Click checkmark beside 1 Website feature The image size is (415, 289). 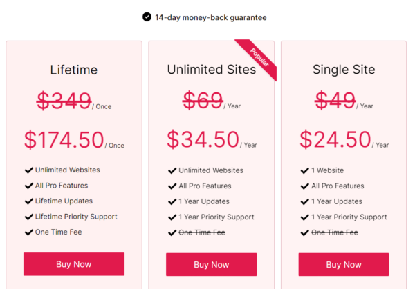click(x=305, y=171)
